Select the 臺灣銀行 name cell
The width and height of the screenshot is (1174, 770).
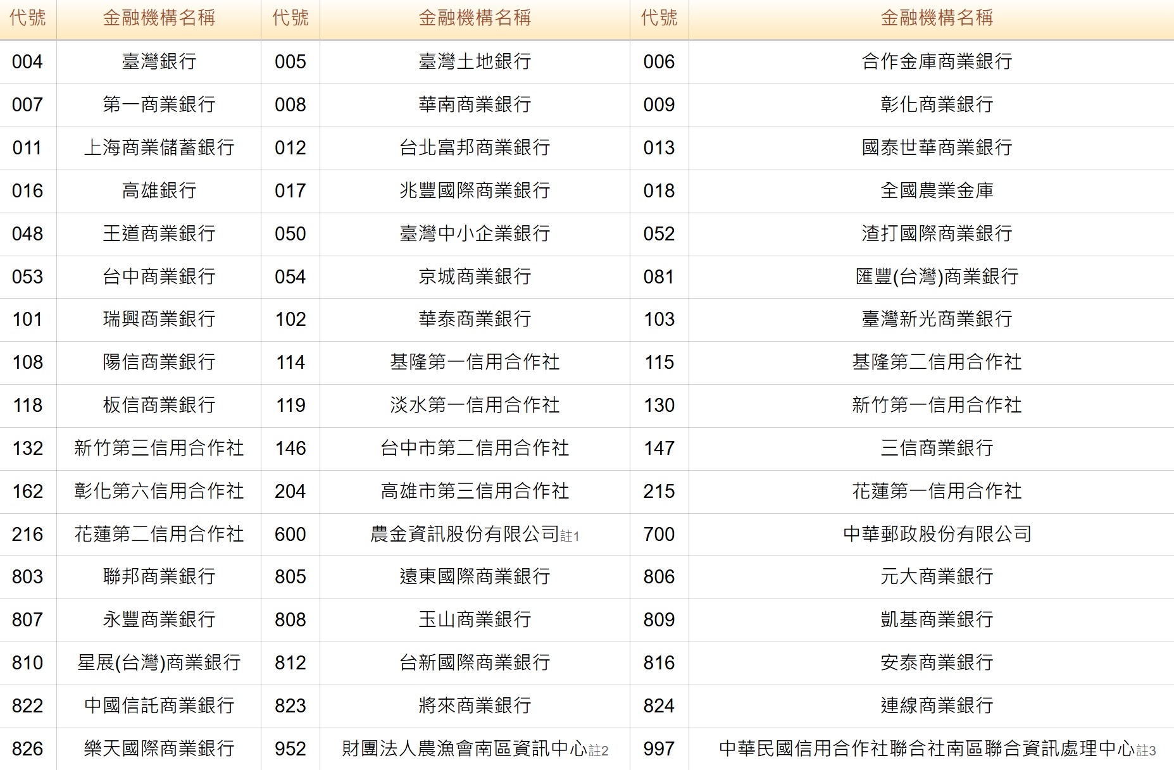(x=159, y=62)
